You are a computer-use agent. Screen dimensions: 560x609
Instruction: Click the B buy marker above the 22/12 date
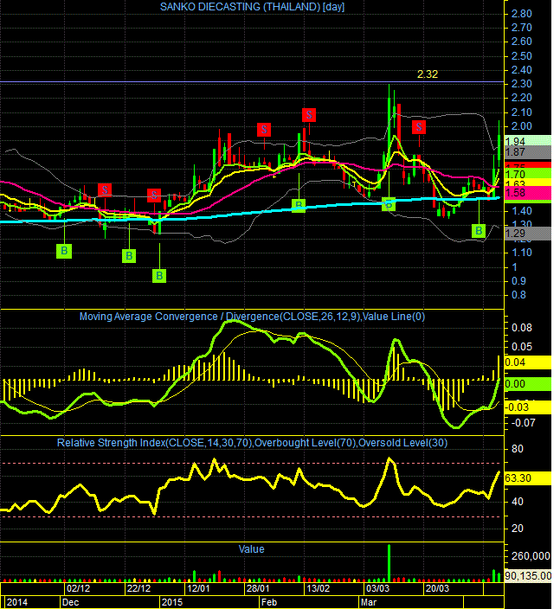129,256
